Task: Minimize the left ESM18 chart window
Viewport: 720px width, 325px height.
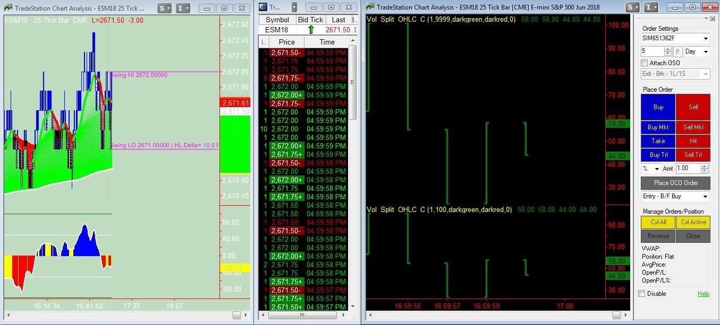Action: (x=206, y=8)
